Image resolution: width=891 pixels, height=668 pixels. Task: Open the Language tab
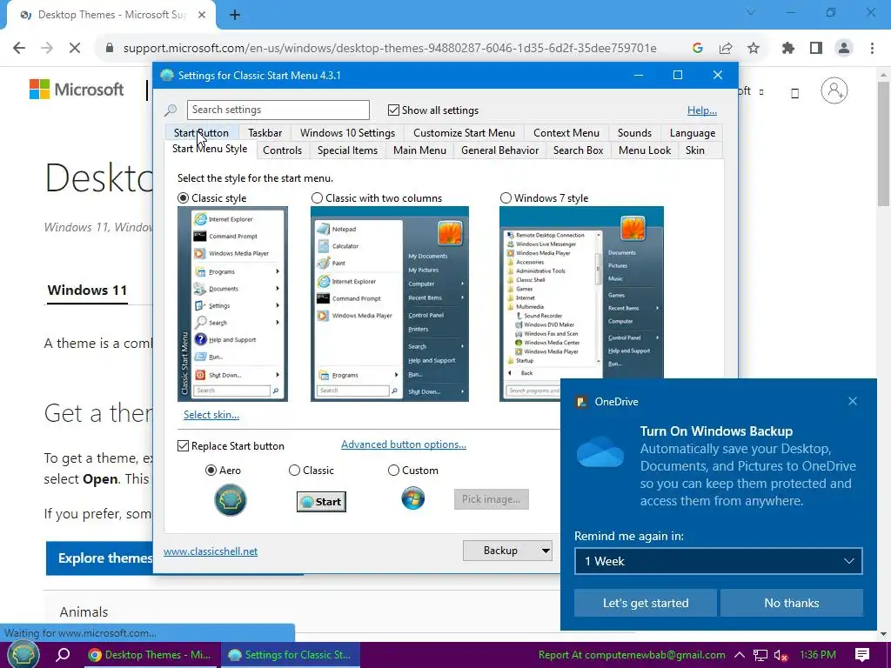(x=692, y=133)
